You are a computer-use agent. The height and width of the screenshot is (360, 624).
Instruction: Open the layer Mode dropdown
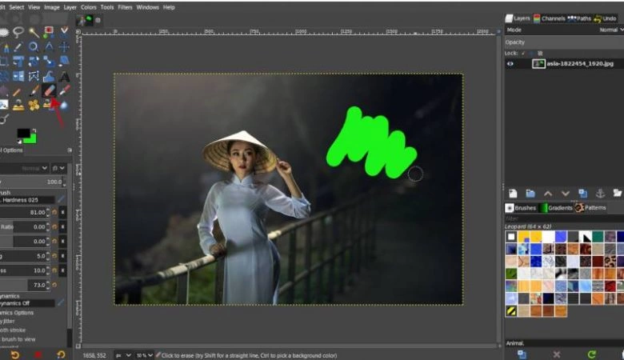click(610, 30)
